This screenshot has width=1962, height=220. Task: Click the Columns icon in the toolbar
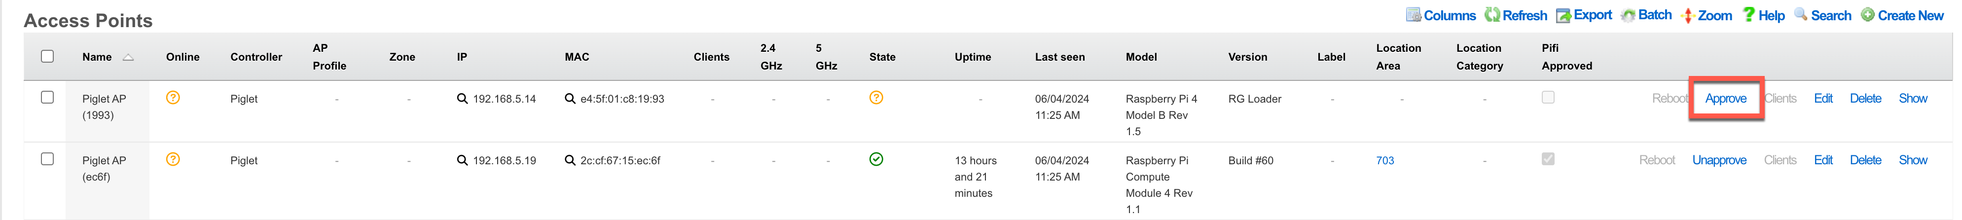pyautogui.click(x=1414, y=15)
